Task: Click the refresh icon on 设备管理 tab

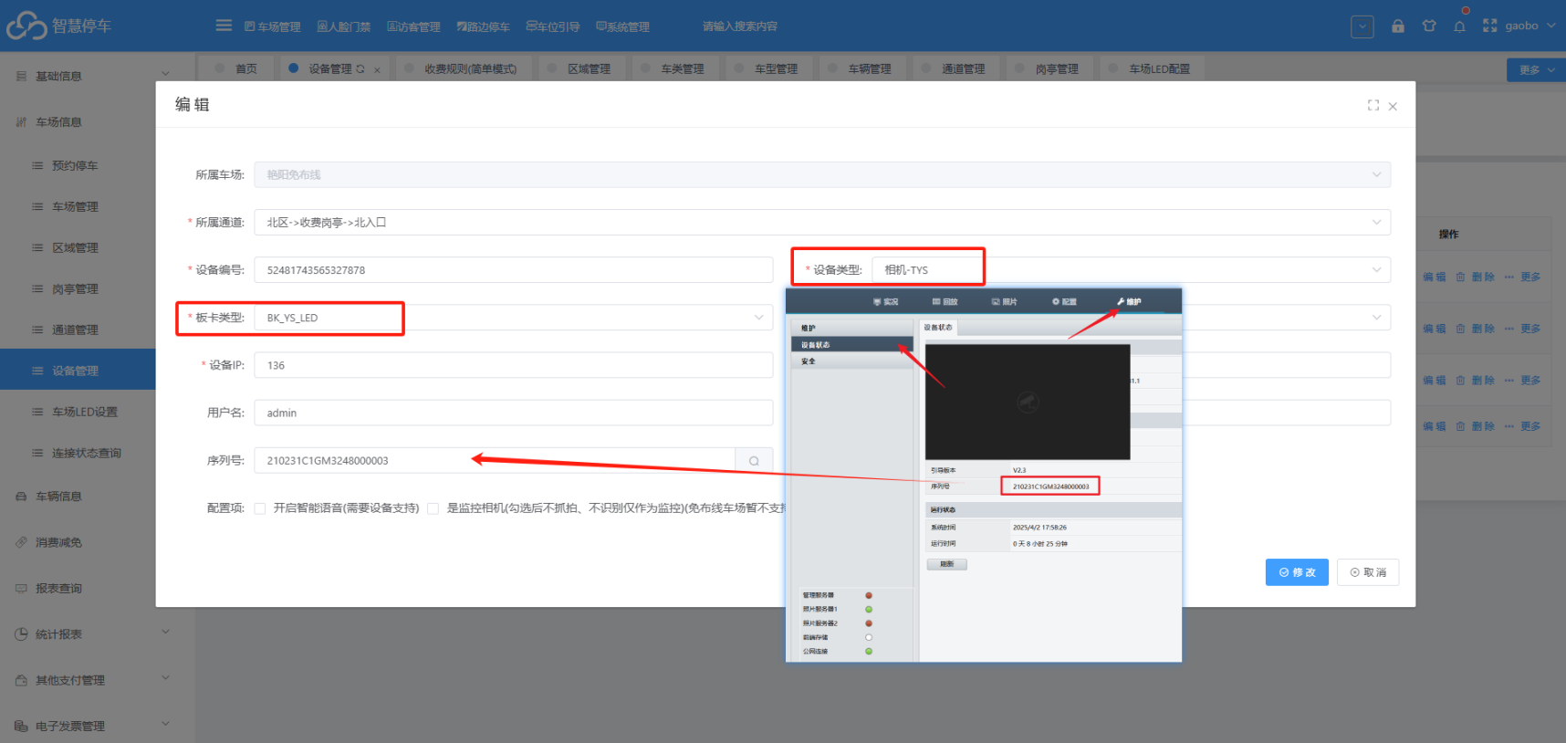Action: 360,68
